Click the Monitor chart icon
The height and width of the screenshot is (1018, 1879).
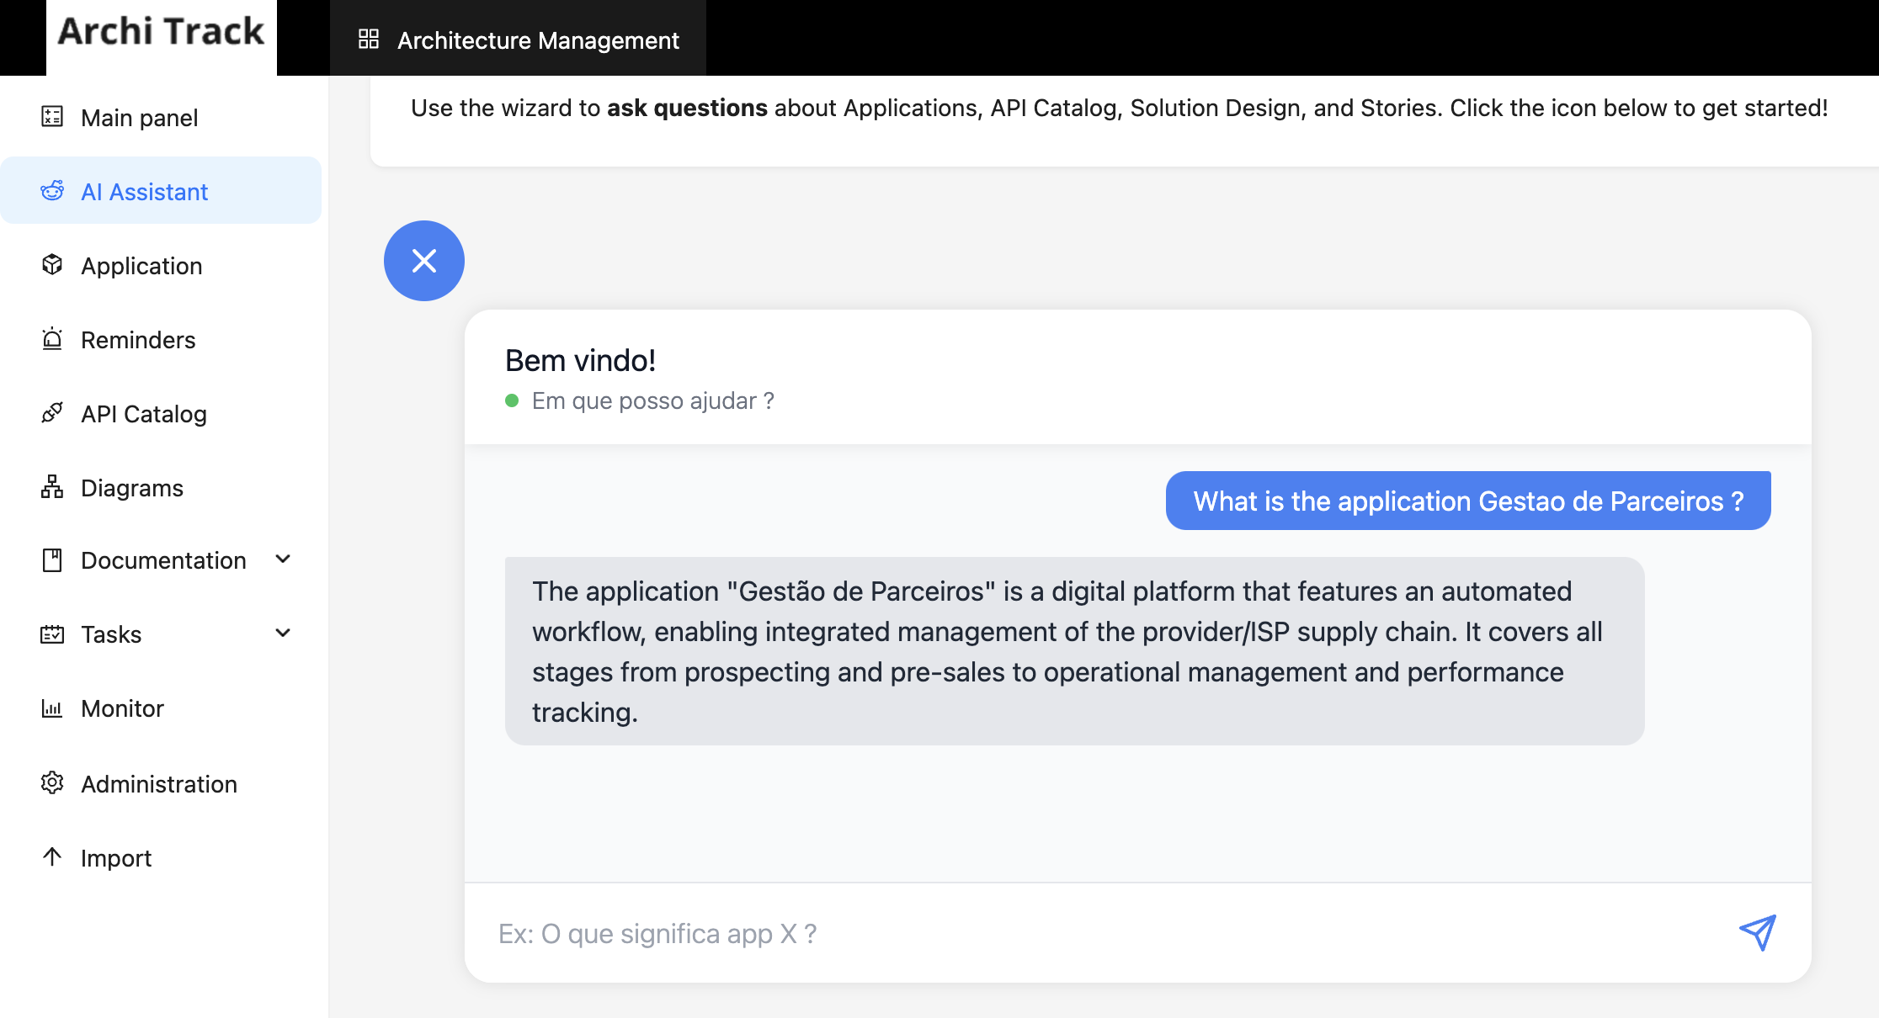click(52, 708)
